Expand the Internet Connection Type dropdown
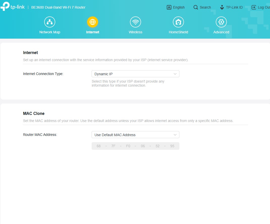Viewport: 270px width, 224px height. pyautogui.click(x=135, y=74)
